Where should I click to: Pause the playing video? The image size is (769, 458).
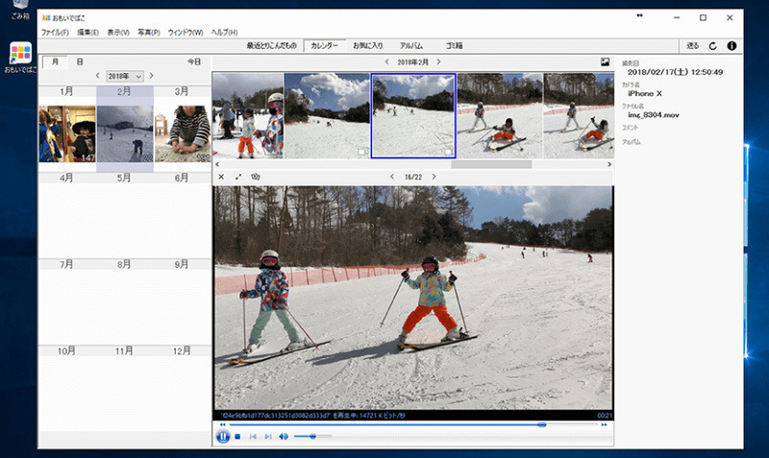223,437
